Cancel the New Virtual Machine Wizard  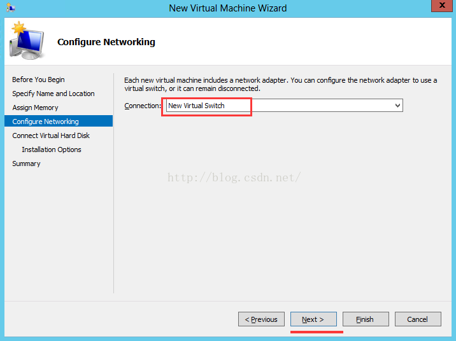tap(418, 319)
